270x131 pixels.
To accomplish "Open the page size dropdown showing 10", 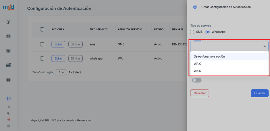I will click(61, 72).
